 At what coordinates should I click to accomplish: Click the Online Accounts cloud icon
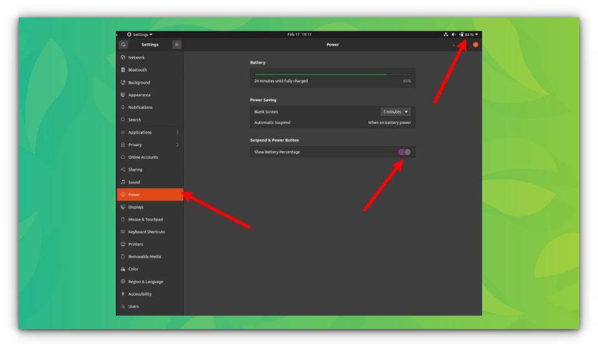pyautogui.click(x=123, y=157)
